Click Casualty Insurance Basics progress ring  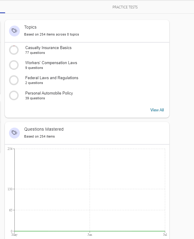click(x=14, y=50)
